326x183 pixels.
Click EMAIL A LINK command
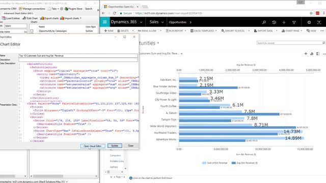tap(147, 30)
